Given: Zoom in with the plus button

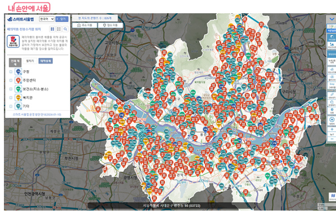Looking at the screenshot, I should coord(332,129).
